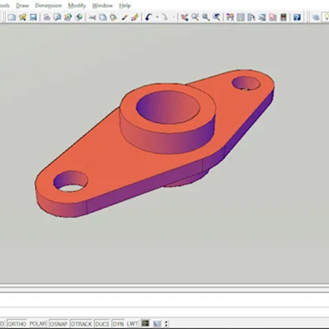Toggle ORTHO mode in status bar

[17, 324]
